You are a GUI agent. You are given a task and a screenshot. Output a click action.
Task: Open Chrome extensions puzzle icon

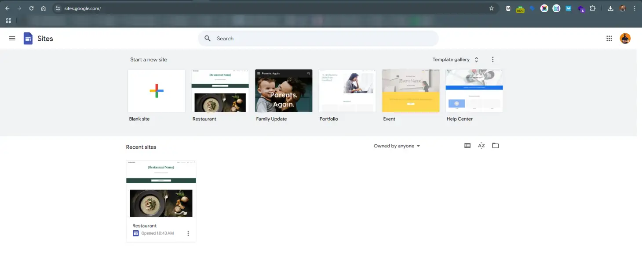pyautogui.click(x=593, y=8)
